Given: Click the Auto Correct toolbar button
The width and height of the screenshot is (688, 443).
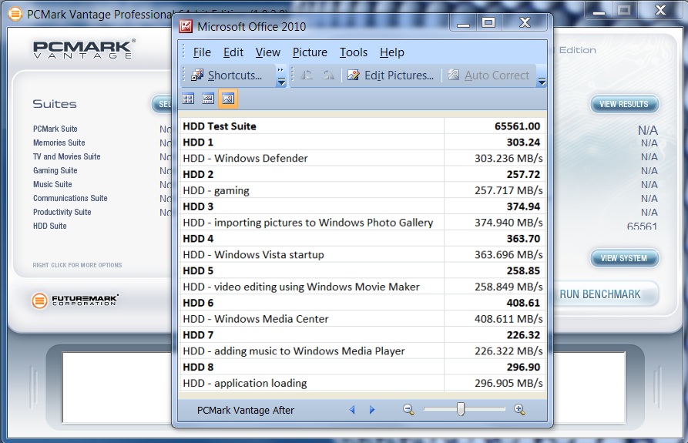Looking at the screenshot, I should (x=488, y=76).
